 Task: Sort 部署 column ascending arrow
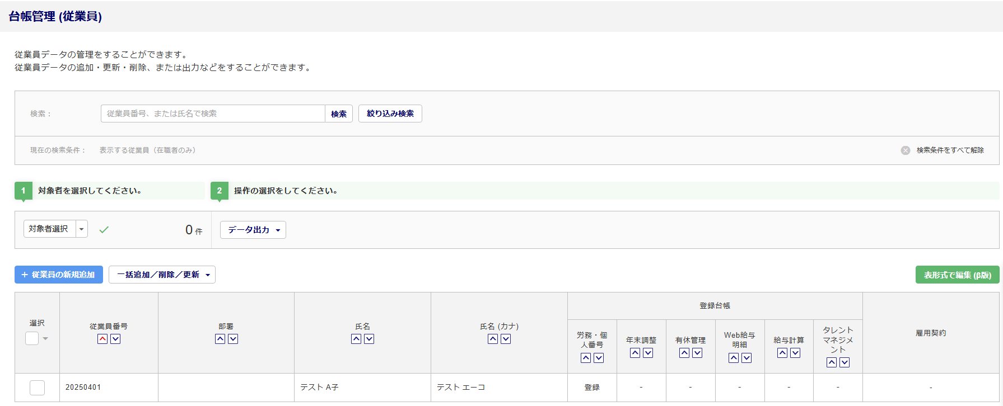220,339
